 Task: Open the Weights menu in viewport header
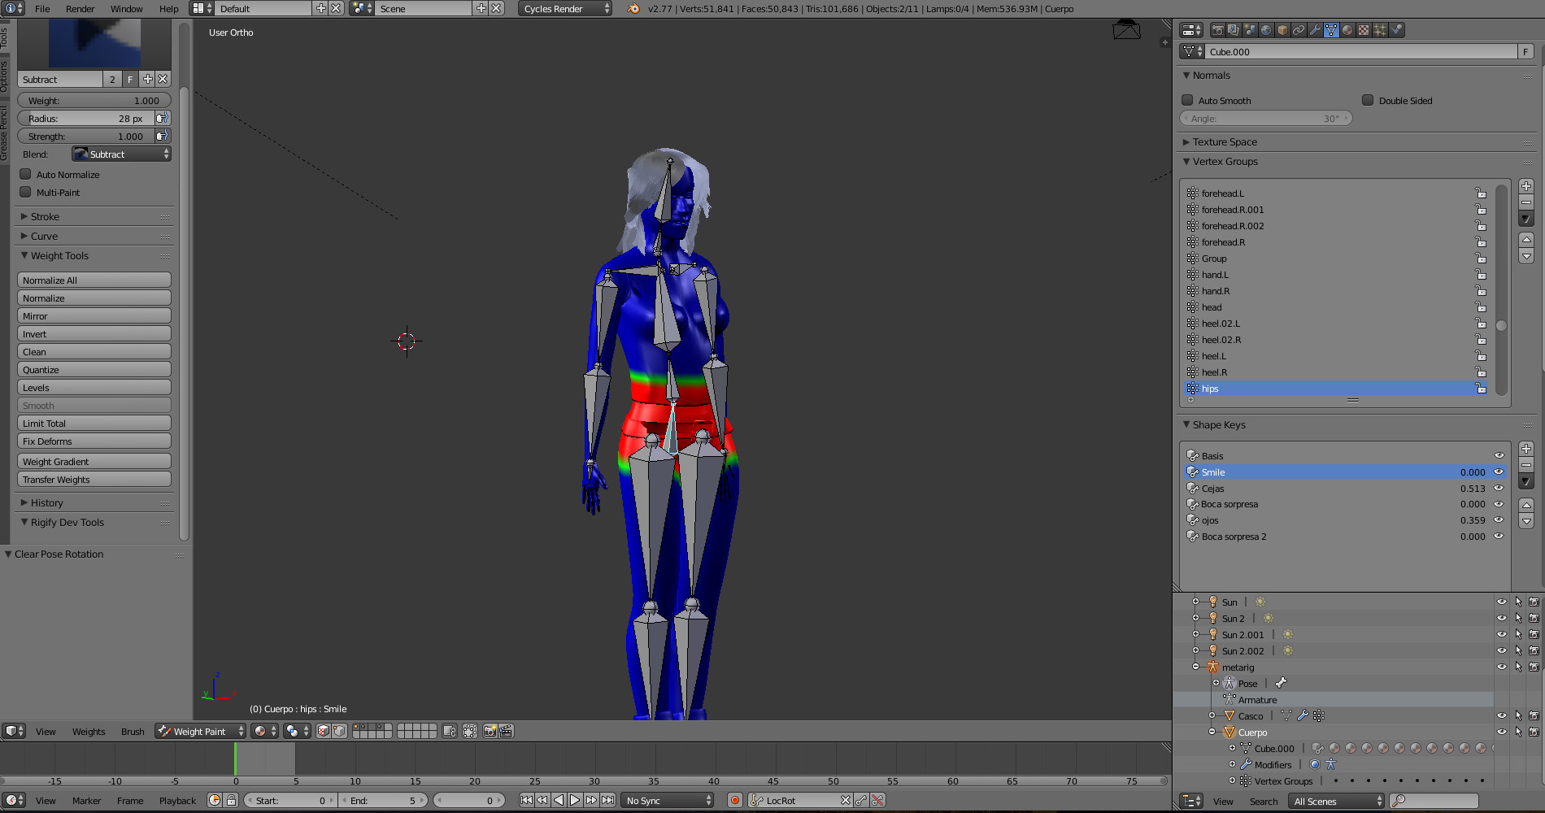pyautogui.click(x=89, y=732)
